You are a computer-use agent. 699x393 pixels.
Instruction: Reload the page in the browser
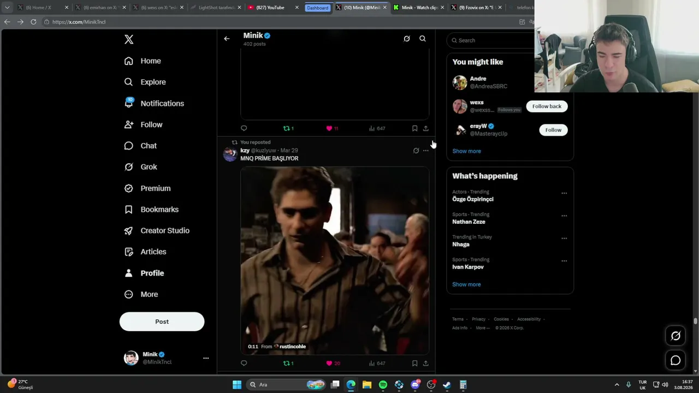(33, 22)
